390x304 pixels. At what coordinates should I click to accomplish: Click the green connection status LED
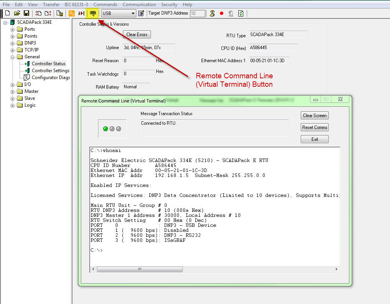point(105,129)
